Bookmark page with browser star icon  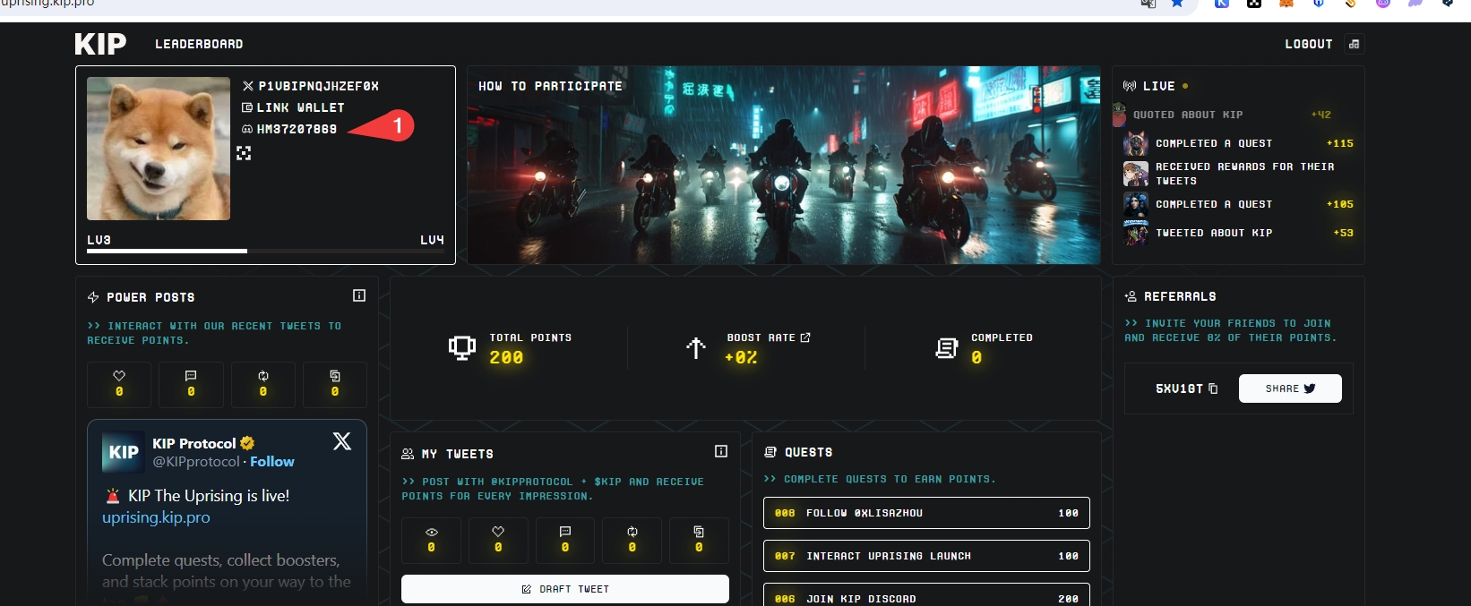[1177, 4]
